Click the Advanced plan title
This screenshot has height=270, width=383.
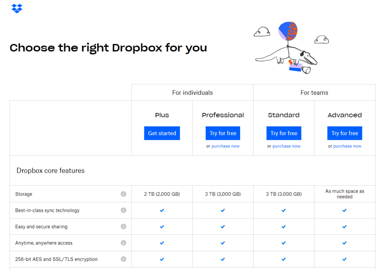tap(345, 115)
